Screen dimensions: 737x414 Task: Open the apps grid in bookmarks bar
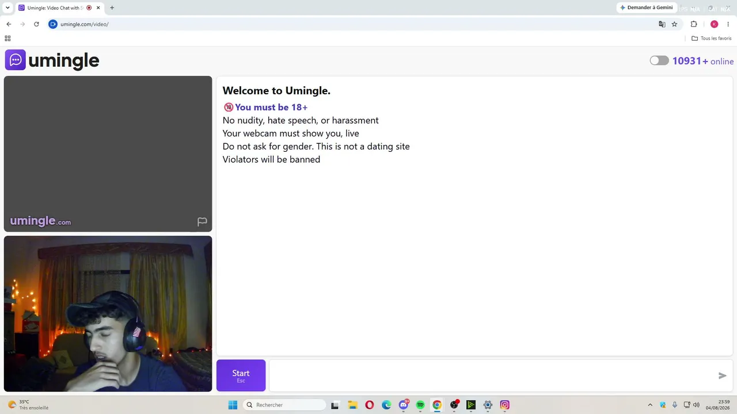(x=7, y=39)
